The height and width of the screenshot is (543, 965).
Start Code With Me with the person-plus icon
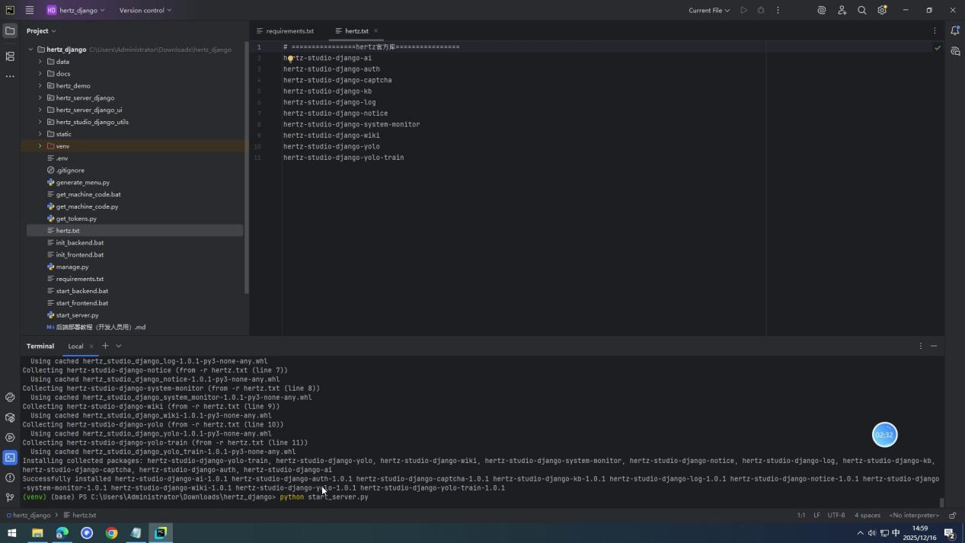coord(841,10)
